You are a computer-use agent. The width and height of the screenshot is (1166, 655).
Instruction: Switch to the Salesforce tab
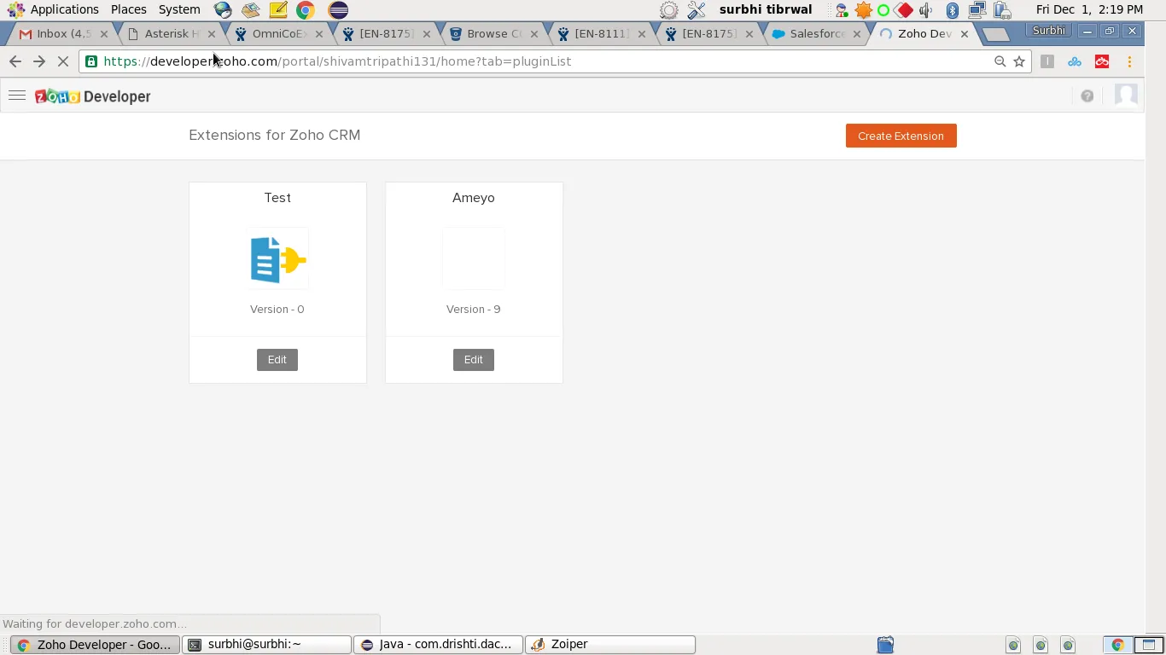coord(817,34)
